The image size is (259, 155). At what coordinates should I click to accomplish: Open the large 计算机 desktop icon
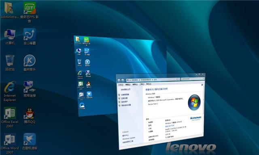[10, 37]
